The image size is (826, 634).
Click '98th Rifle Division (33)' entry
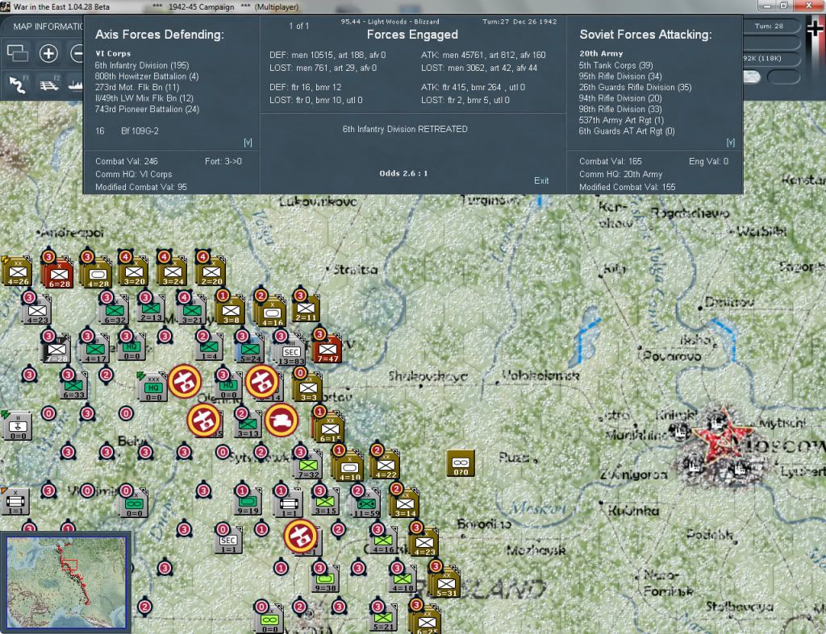(x=620, y=109)
